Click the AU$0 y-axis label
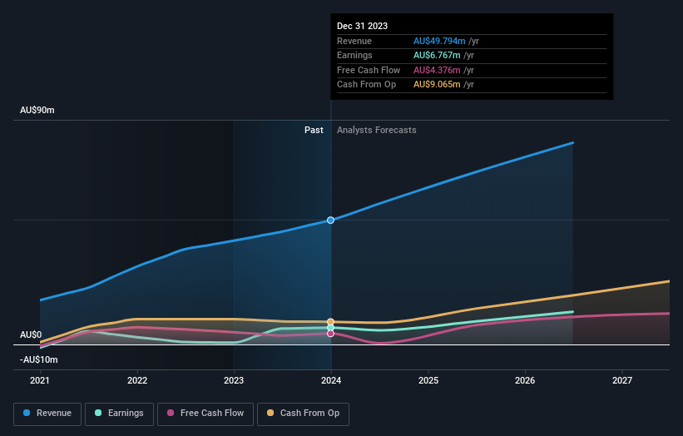Viewport: 683px width, 436px height. click(x=31, y=334)
